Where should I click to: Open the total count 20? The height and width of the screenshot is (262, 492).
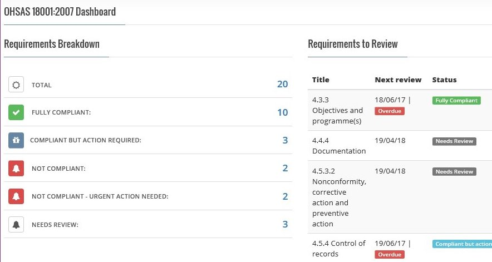(x=282, y=84)
